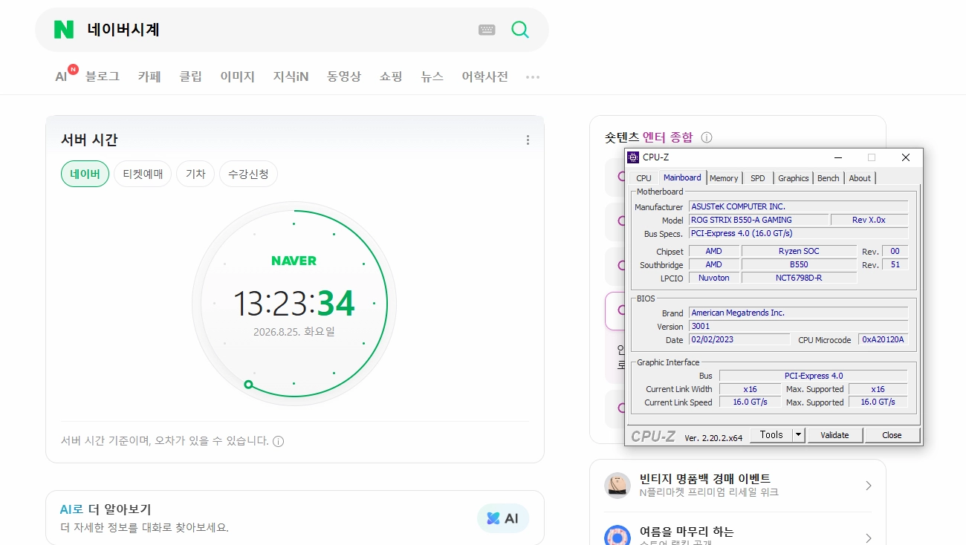Minimize the CPU-Z window
This screenshot has height=545, width=966.
click(838, 157)
